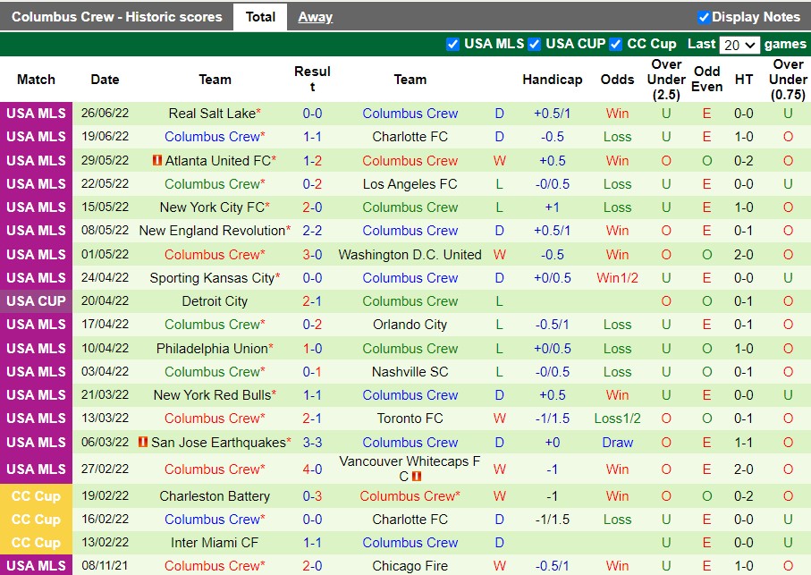This screenshot has width=811, height=575.
Task: Click the Over Under (2.5) column header
Action: [666, 80]
